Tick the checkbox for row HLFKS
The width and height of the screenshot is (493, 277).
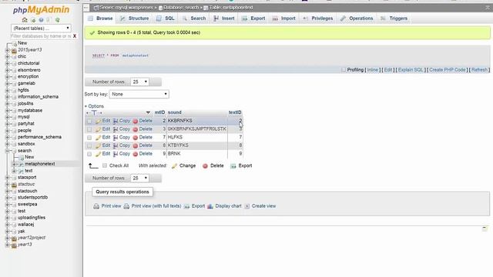(89, 138)
